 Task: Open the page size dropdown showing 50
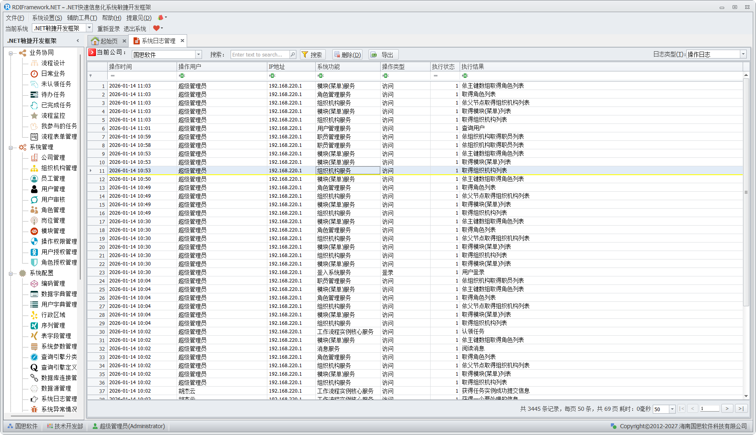[x=672, y=409]
